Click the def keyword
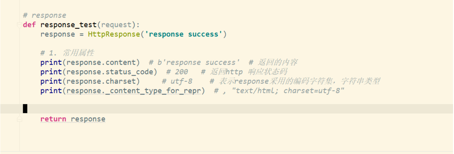 (29, 25)
